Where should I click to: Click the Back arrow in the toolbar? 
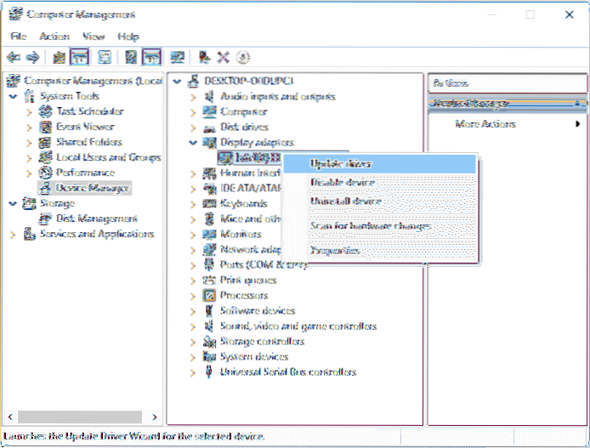pos(13,57)
